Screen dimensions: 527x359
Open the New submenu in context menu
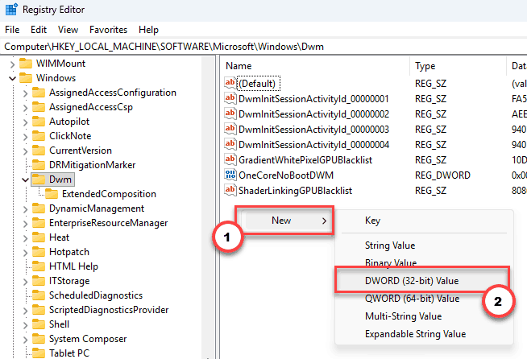point(286,221)
